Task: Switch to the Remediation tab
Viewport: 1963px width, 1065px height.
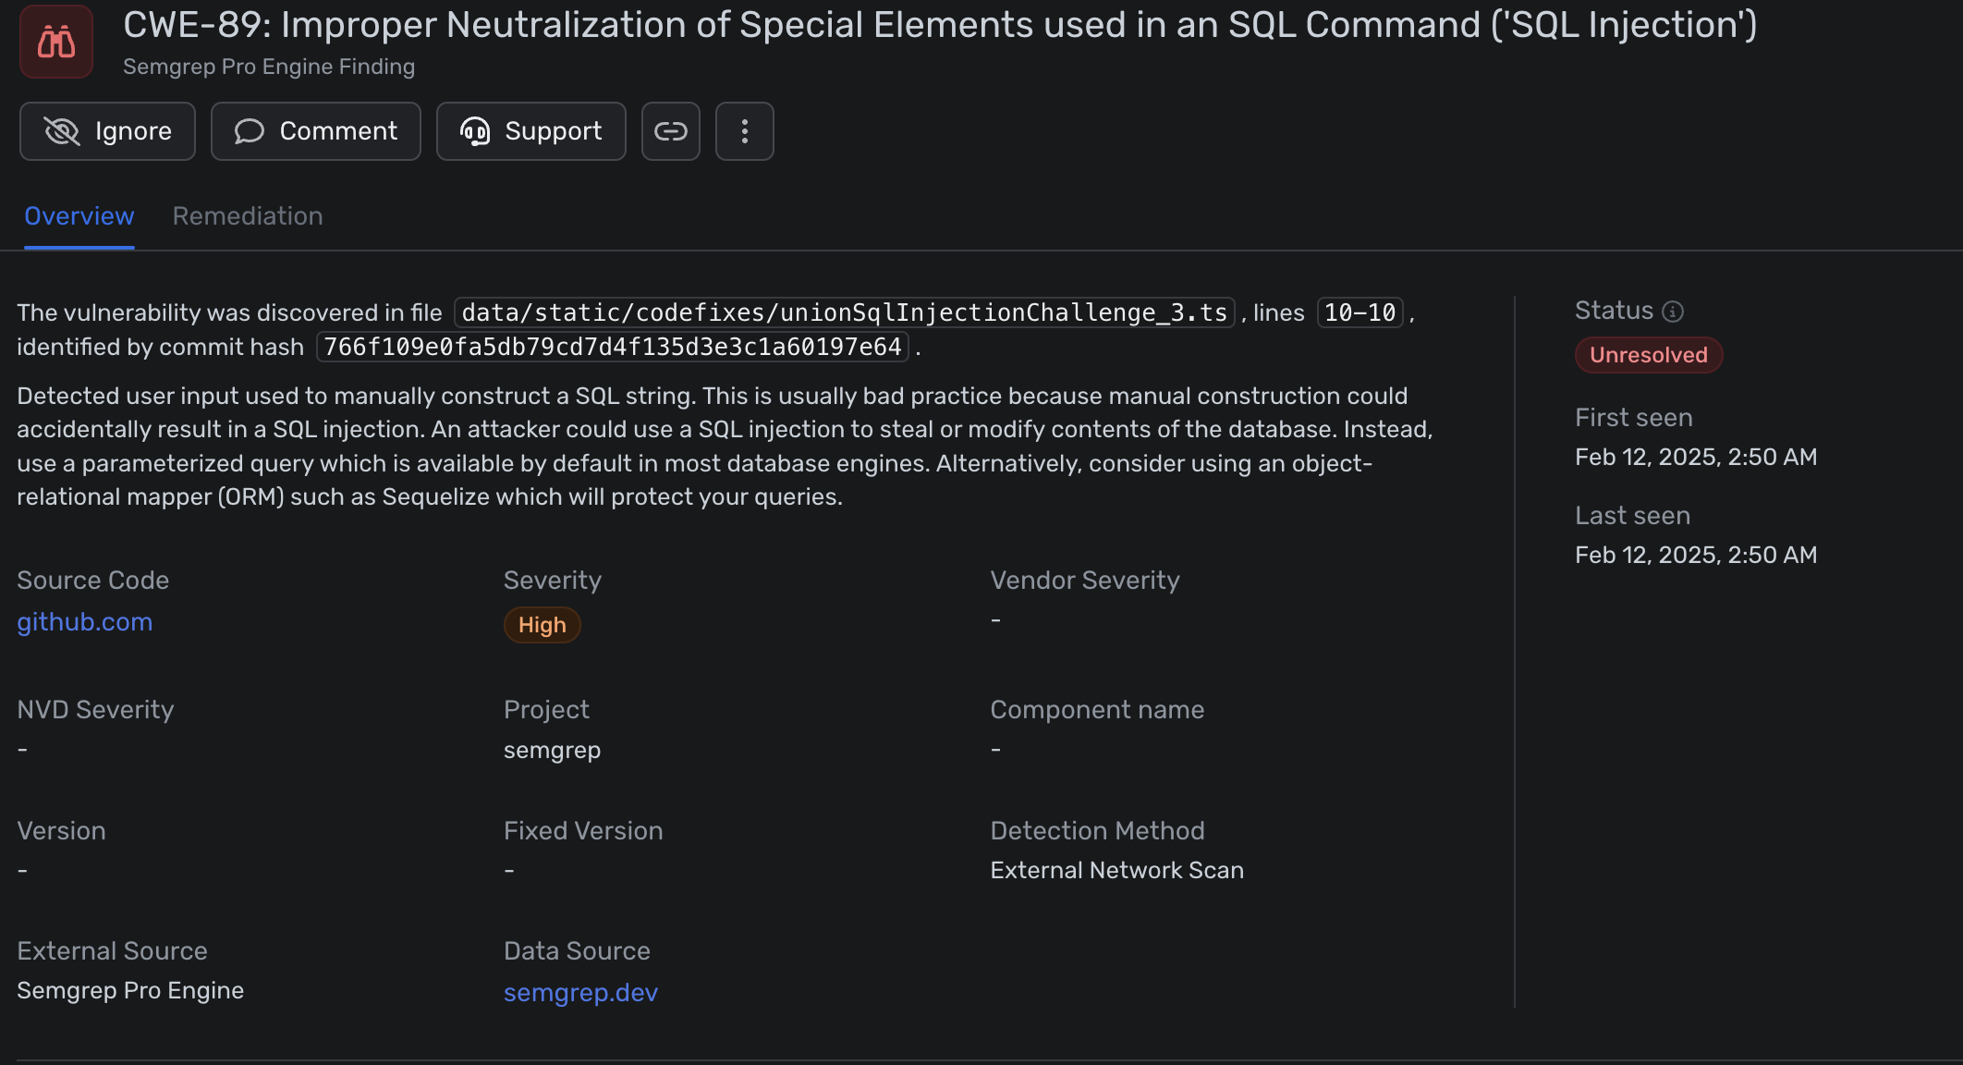Action: coord(248,216)
